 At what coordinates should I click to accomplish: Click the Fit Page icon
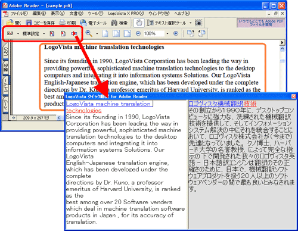coord(116,33)
